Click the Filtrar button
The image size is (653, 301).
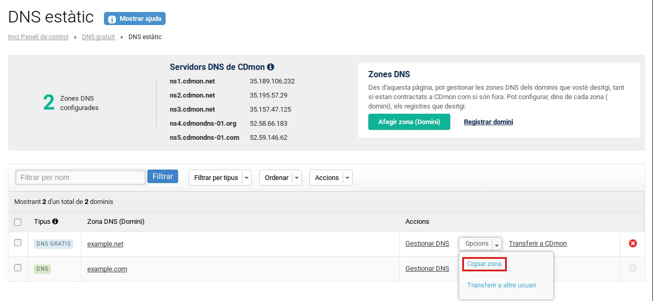tap(162, 176)
